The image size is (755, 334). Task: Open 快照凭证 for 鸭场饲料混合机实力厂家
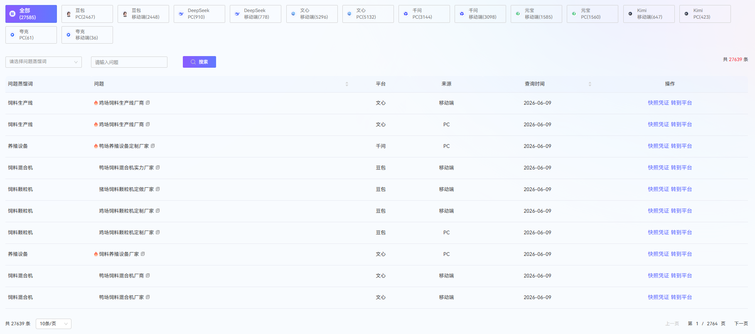click(658, 167)
